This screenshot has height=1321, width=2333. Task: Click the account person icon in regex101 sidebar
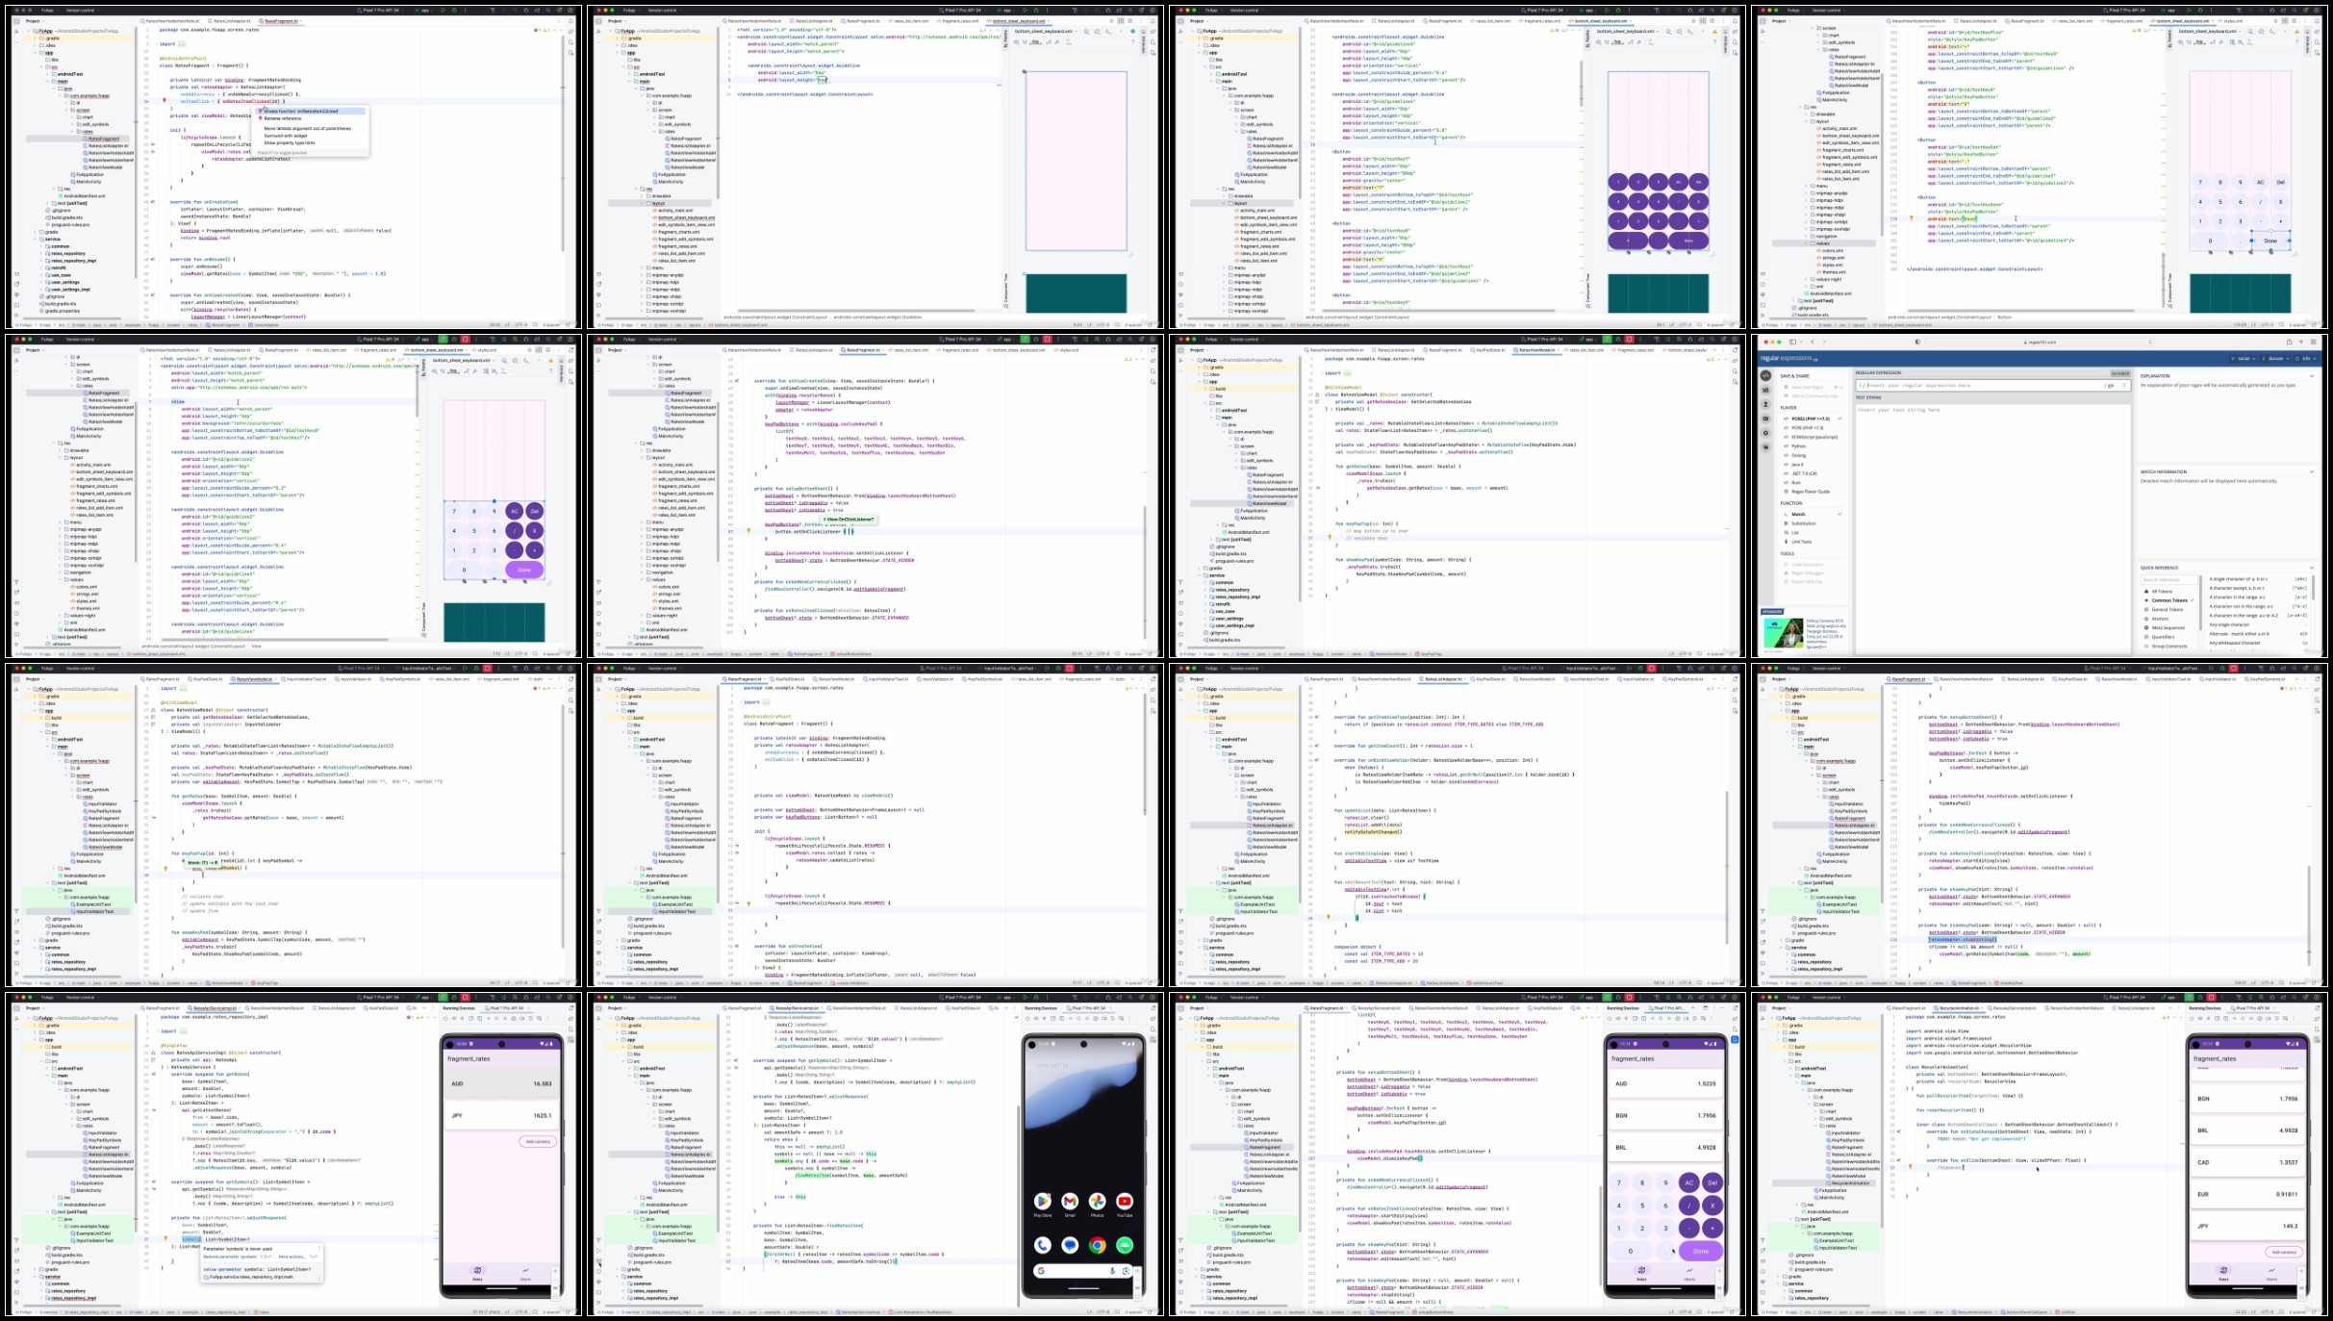[1765, 404]
